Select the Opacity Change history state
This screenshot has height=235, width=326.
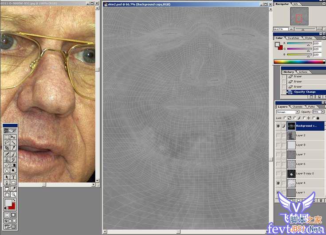click(x=306, y=92)
